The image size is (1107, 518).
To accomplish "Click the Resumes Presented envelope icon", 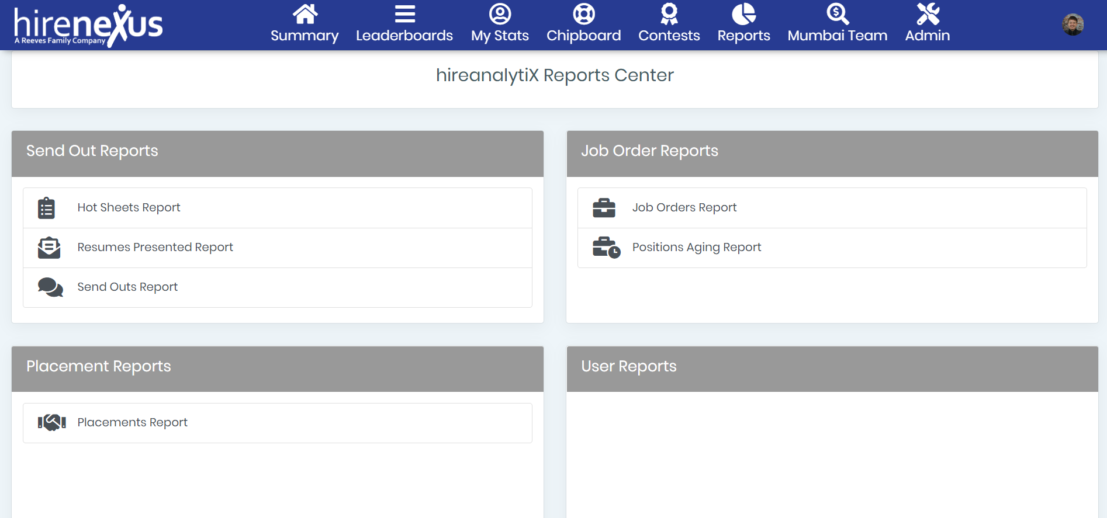I will tap(49, 248).
